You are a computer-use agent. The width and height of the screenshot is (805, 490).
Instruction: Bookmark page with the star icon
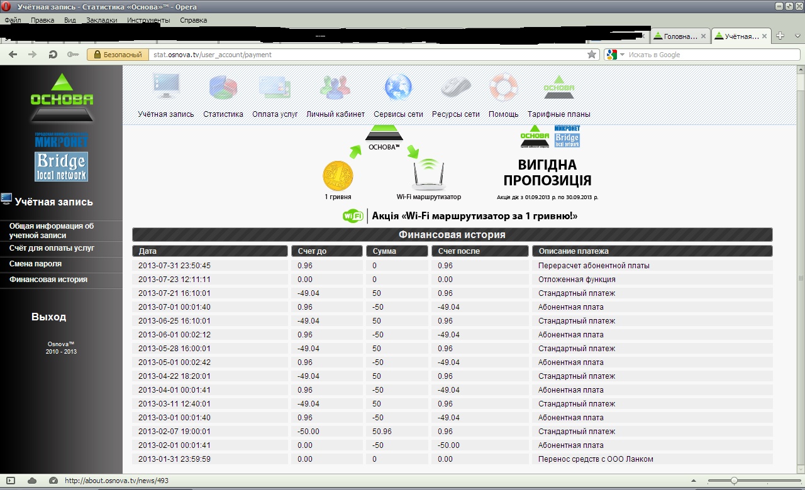591,55
